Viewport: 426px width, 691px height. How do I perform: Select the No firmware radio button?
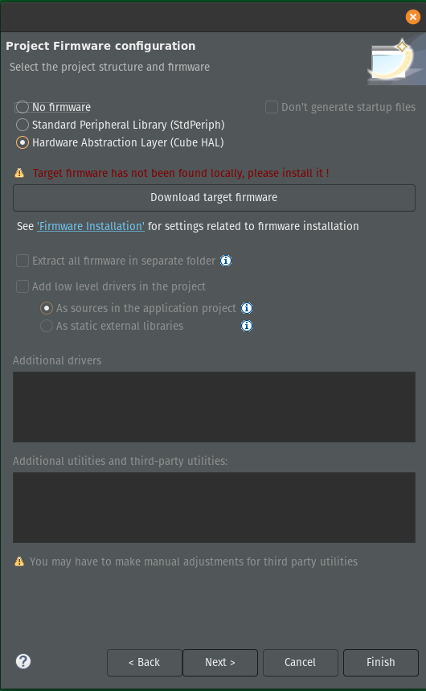point(23,107)
